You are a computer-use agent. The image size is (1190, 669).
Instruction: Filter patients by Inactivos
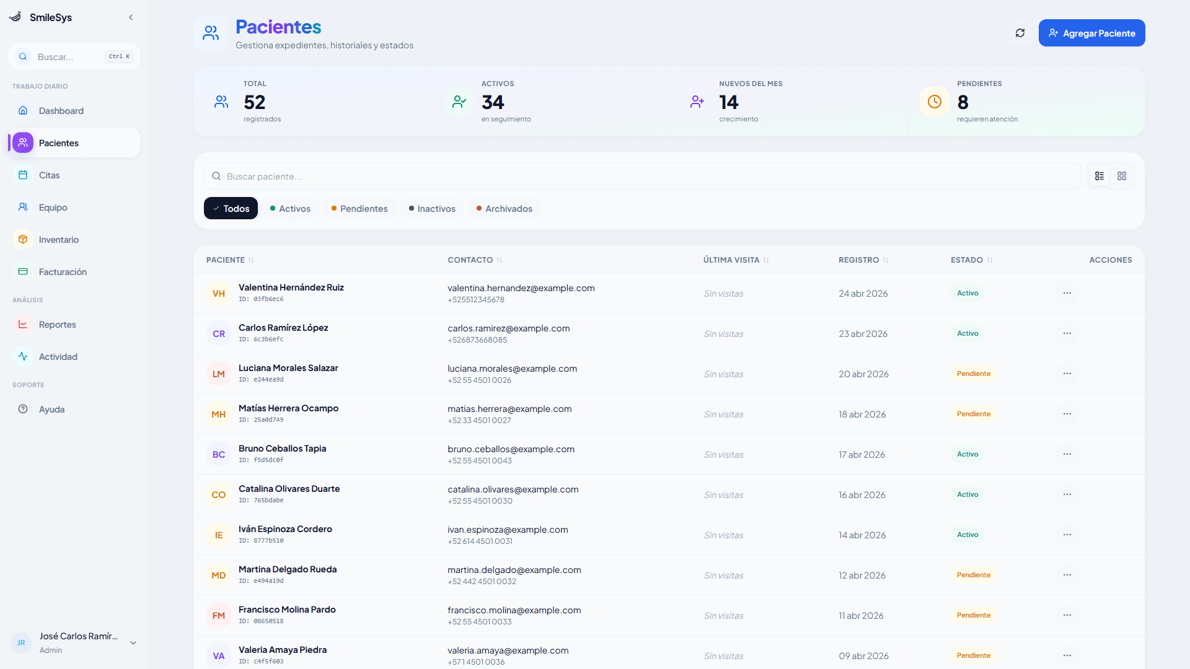pyautogui.click(x=432, y=209)
